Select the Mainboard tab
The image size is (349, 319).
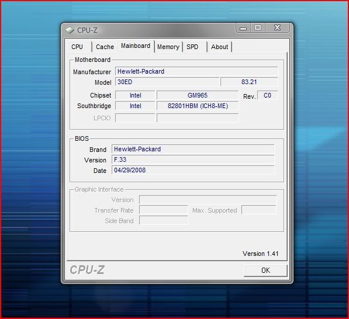tap(136, 46)
